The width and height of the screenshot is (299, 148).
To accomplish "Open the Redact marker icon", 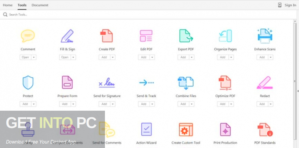I will [265, 83].
